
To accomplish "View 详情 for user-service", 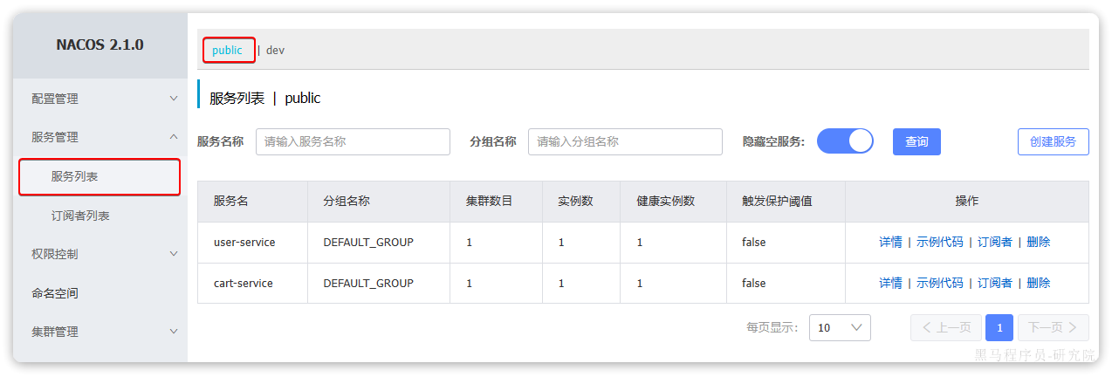I will coord(890,242).
